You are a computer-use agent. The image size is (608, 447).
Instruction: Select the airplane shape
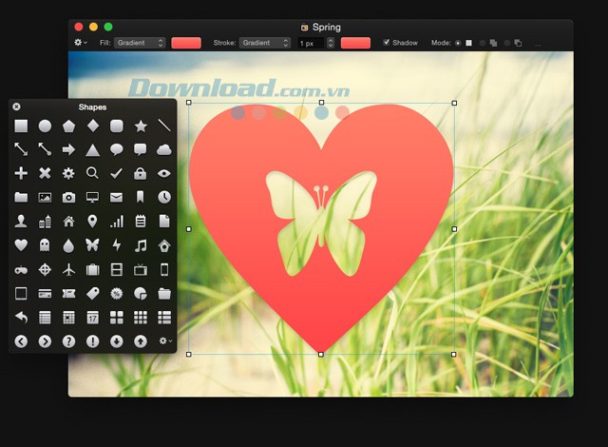point(68,269)
